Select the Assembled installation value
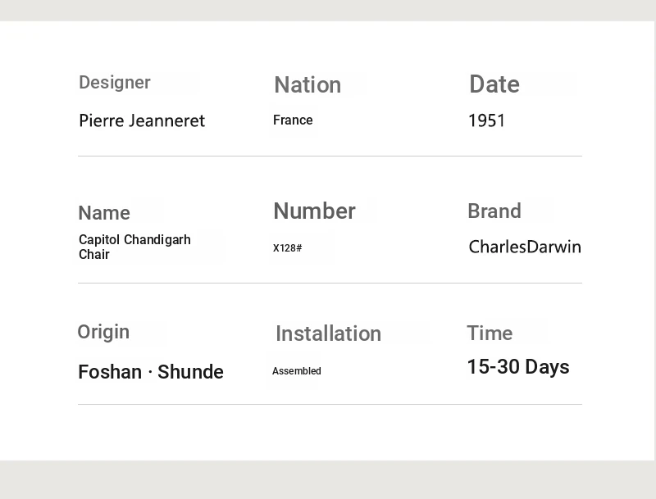This screenshot has width=656, height=499. click(297, 371)
